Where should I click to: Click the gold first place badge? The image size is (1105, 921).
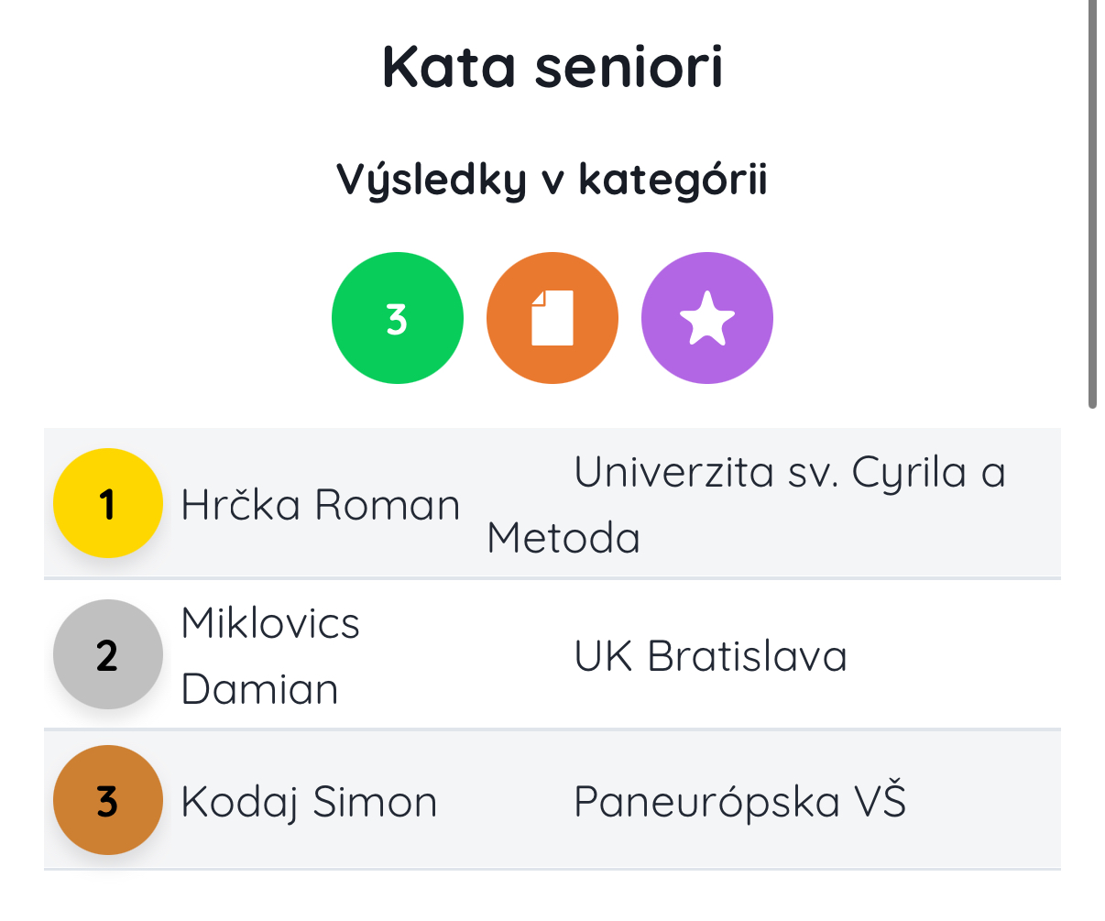pos(108,503)
